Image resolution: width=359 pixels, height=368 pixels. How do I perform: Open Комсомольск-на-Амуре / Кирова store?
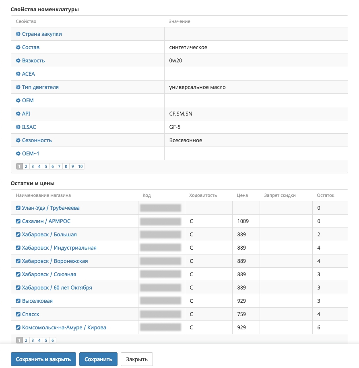point(64,328)
